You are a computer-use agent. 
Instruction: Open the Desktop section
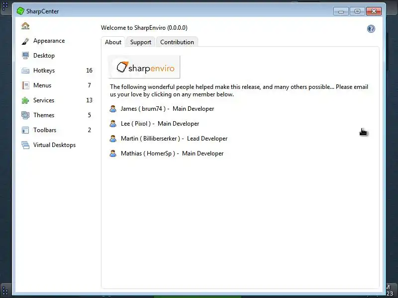(x=44, y=56)
